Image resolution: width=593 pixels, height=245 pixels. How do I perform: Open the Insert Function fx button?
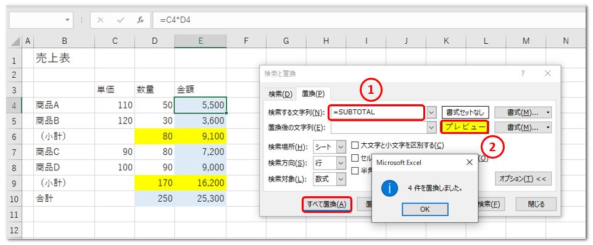pos(140,20)
